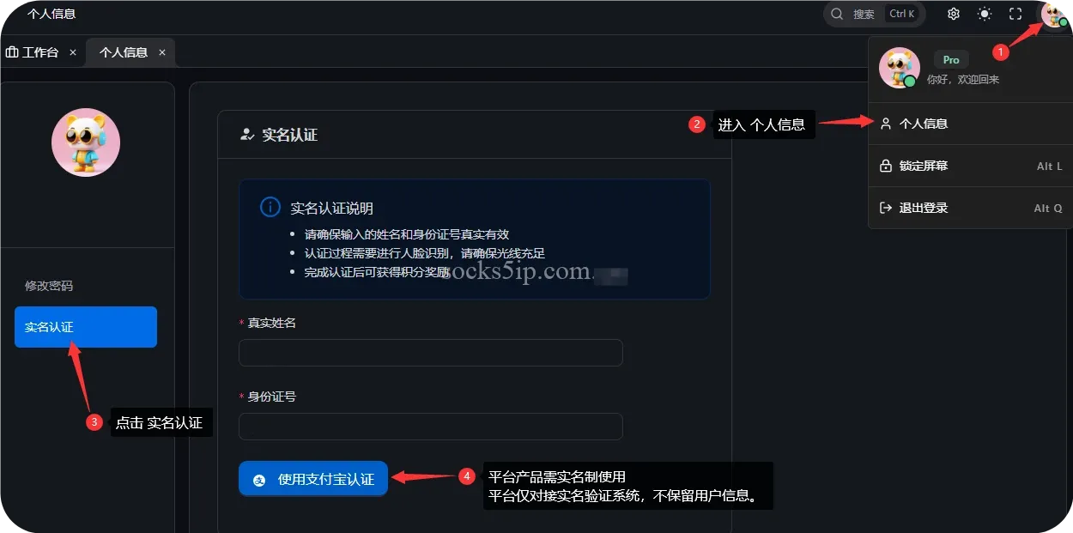Toggle the light/dark theme sun icon

tap(984, 14)
